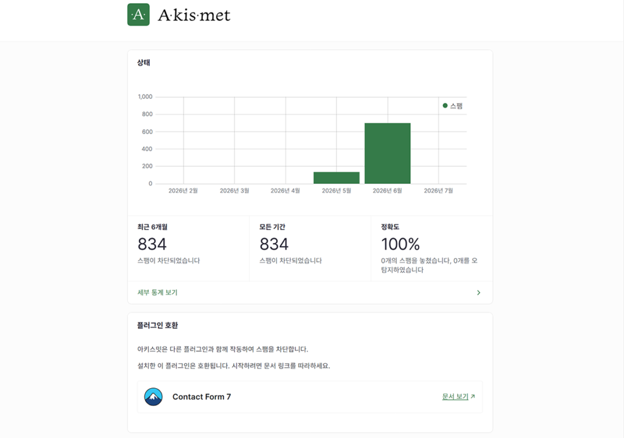
Task: Click the chevron arrow beside 세부 통계 보기
Action: click(x=478, y=292)
